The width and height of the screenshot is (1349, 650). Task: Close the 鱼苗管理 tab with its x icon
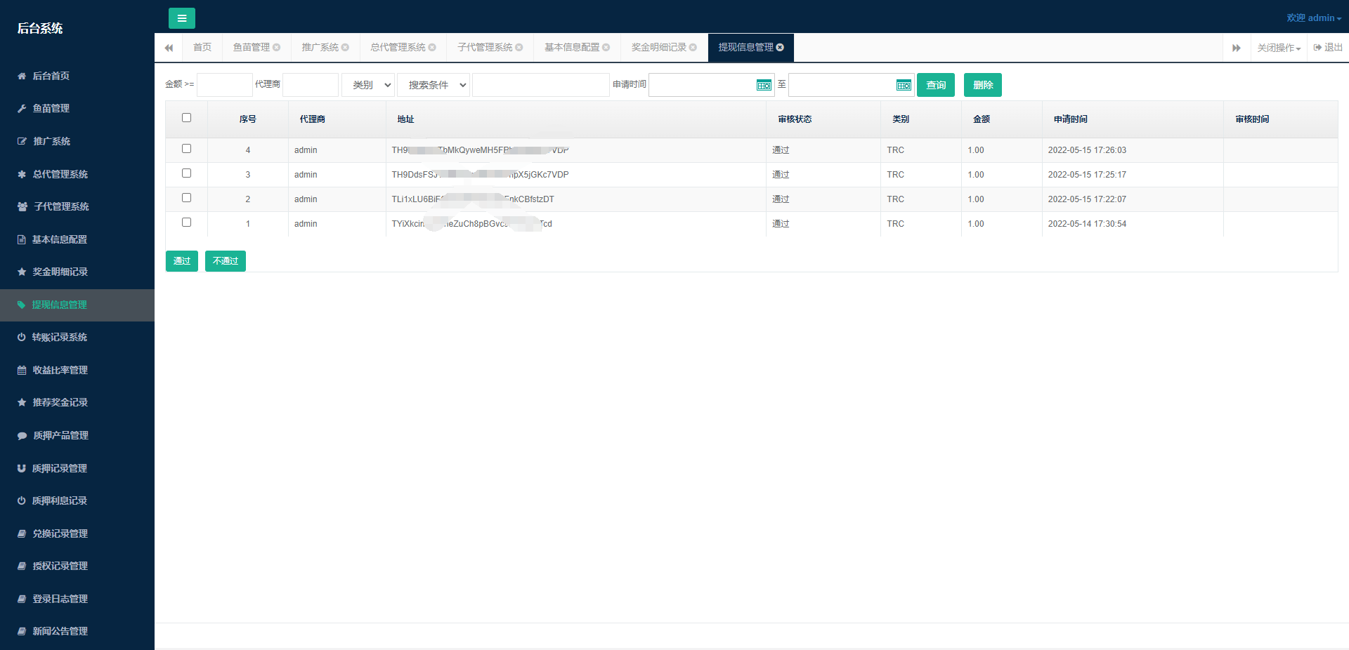click(x=277, y=48)
